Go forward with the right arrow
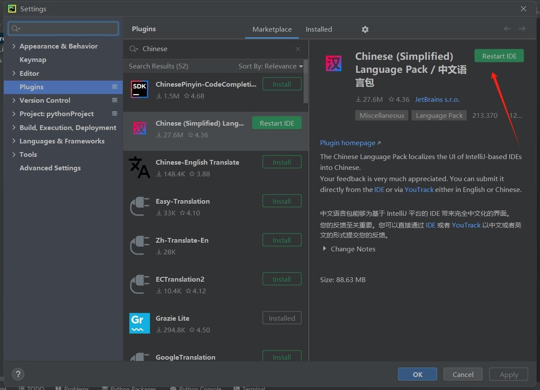The width and height of the screenshot is (540, 390). [x=522, y=29]
